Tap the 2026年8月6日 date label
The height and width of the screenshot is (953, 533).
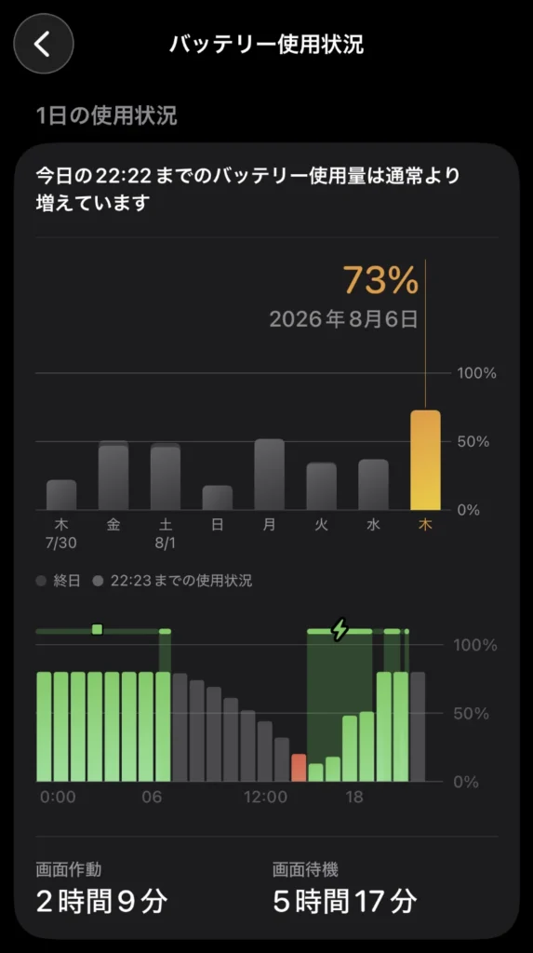click(x=343, y=319)
